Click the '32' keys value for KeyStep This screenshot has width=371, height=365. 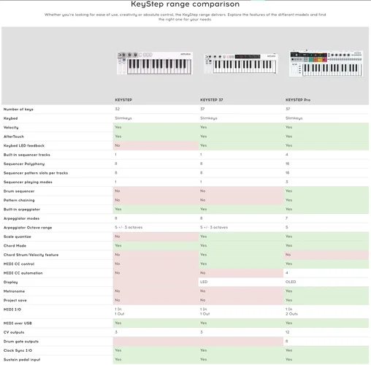point(118,109)
